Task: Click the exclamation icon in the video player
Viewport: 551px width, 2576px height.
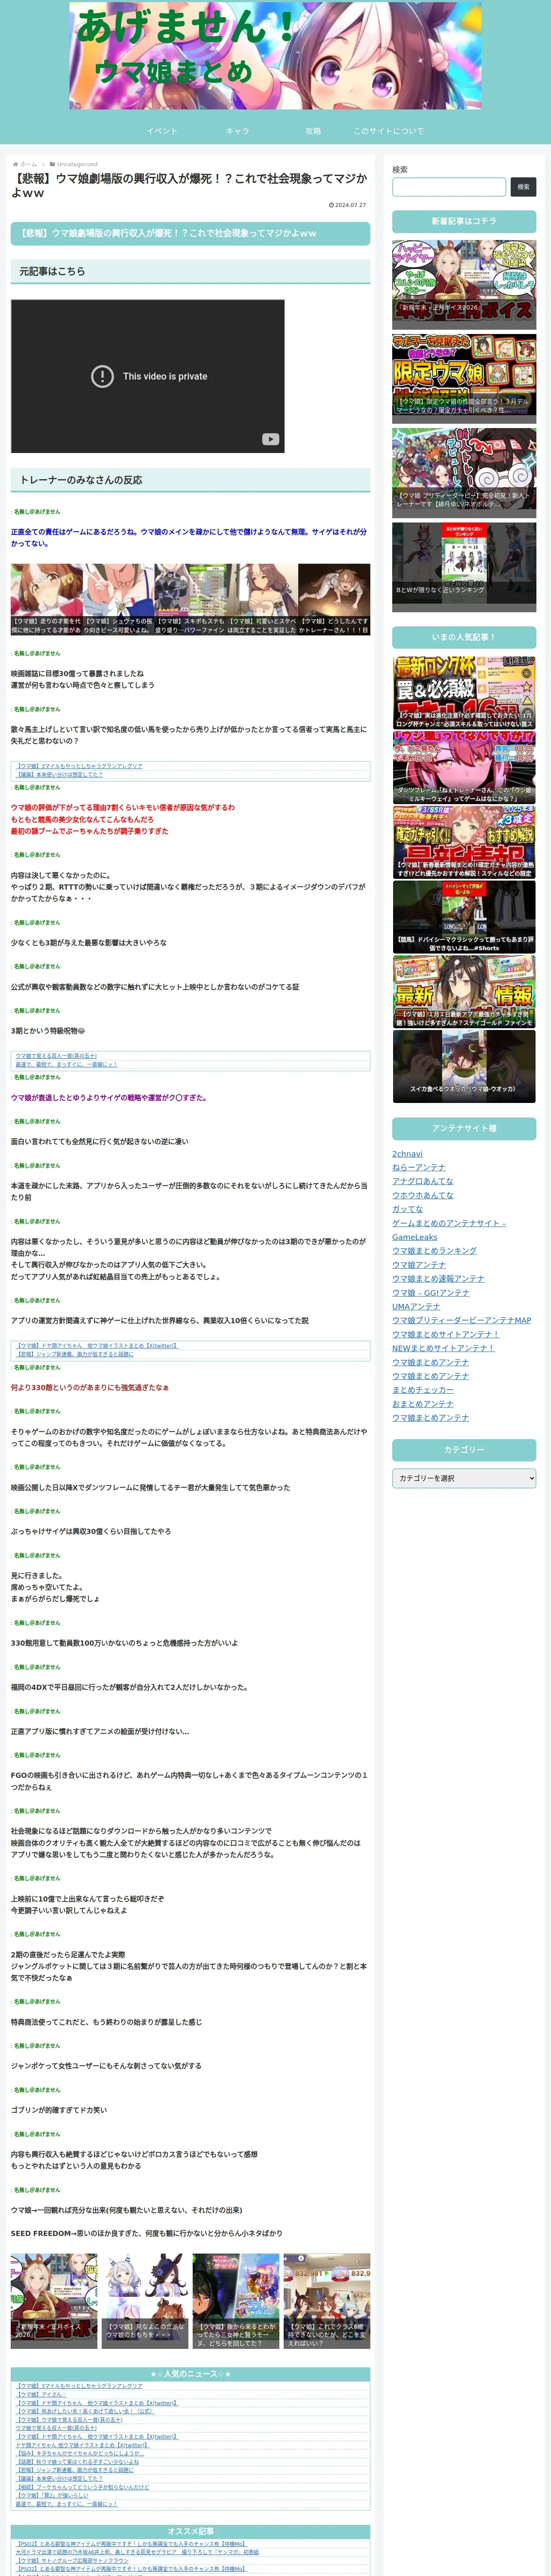Action: (x=102, y=376)
